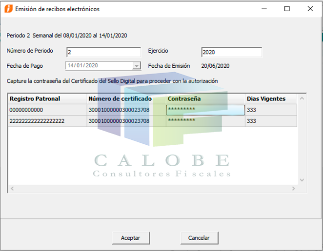Click Dias Vigentes 333 in first row
The image size is (323, 251).
[271, 110]
